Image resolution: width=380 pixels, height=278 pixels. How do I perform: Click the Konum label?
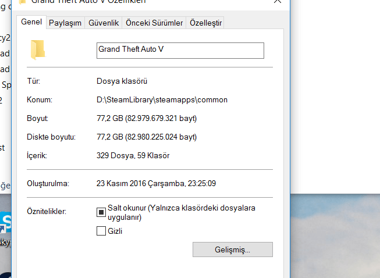pyautogui.click(x=40, y=100)
